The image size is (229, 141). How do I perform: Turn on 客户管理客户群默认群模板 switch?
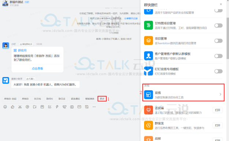click(218, 56)
